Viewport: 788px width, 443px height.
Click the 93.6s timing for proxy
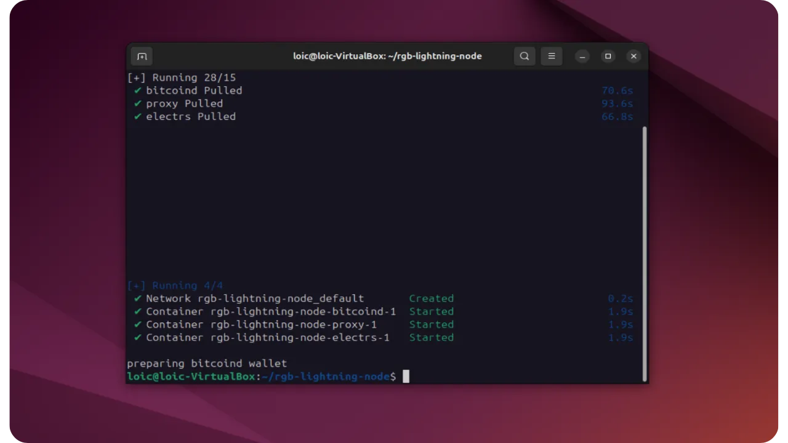[617, 103]
